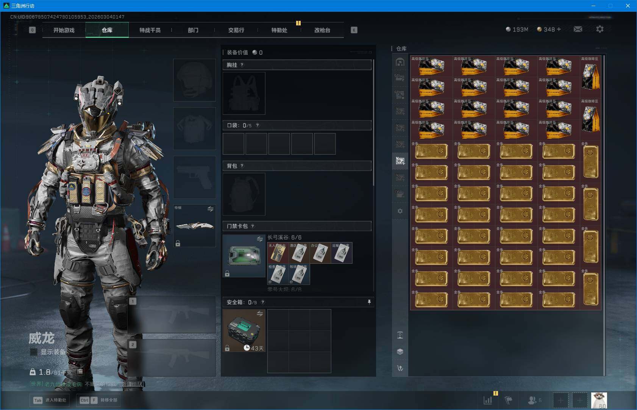Select the green keycard case item
The height and width of the screenshot is (410, 637).
pyautogui.click(x=244, y=256)
